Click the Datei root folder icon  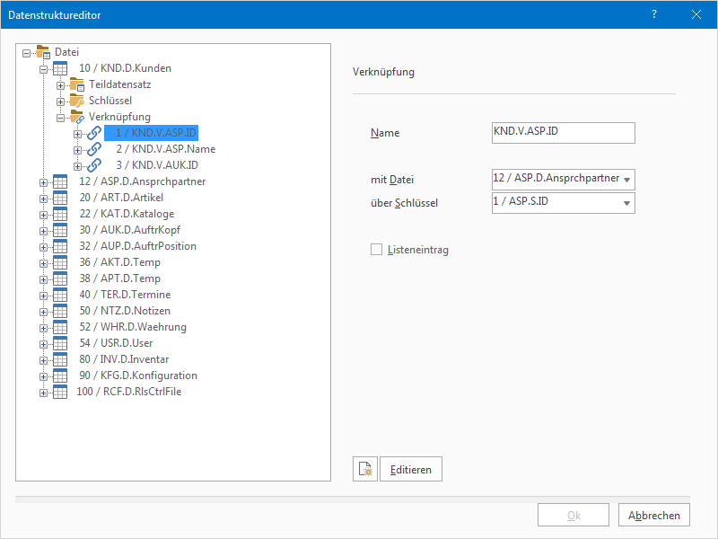[x=43, y=52]
